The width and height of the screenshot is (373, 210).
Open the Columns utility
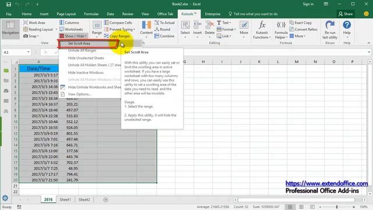[x=69, y=23]
